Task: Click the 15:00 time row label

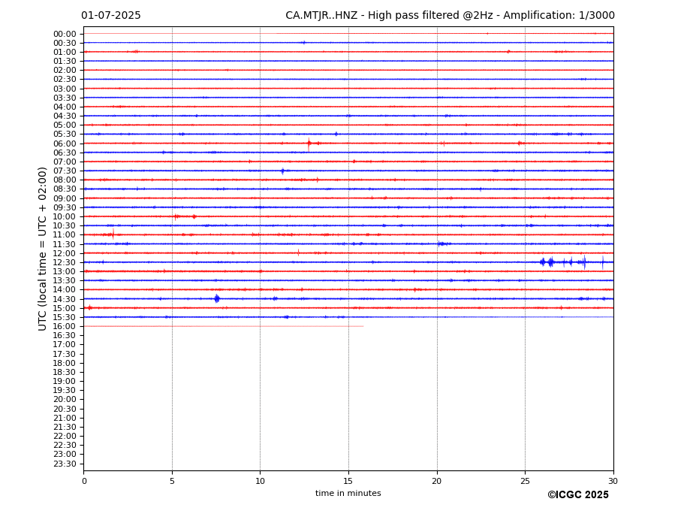Action: click(x=65, y=308)
